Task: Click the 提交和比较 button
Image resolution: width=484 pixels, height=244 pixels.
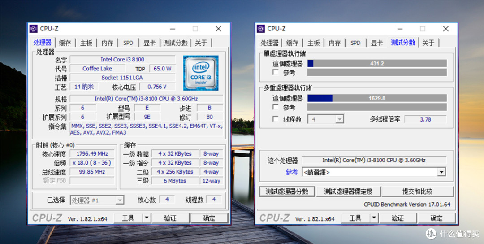Action: (418, 192)
